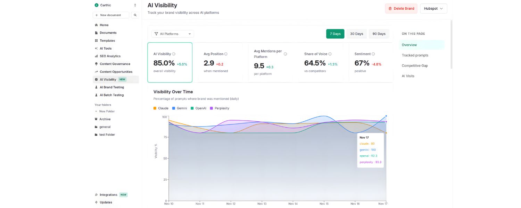
Task: Open Content Governance in the sidebar
Action: pyautogui.click(x=115, y=64)
